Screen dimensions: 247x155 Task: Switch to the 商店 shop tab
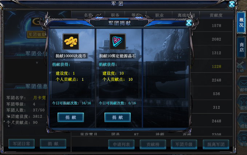click(x=241, y=47)
